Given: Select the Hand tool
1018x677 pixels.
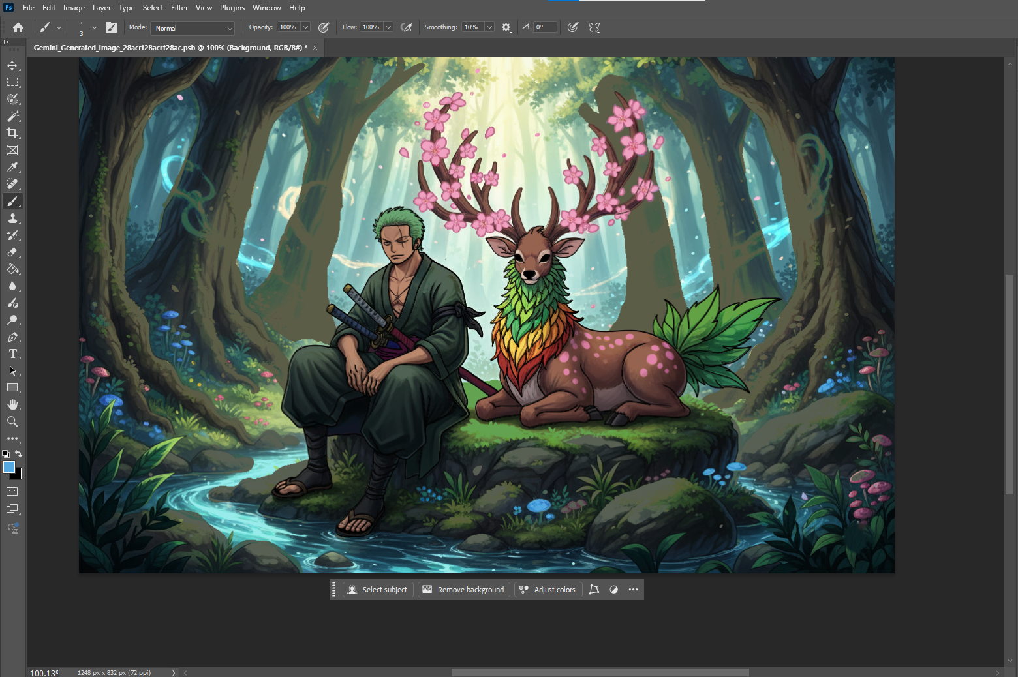Looking at the screenshot, I should tap(12, 404).
